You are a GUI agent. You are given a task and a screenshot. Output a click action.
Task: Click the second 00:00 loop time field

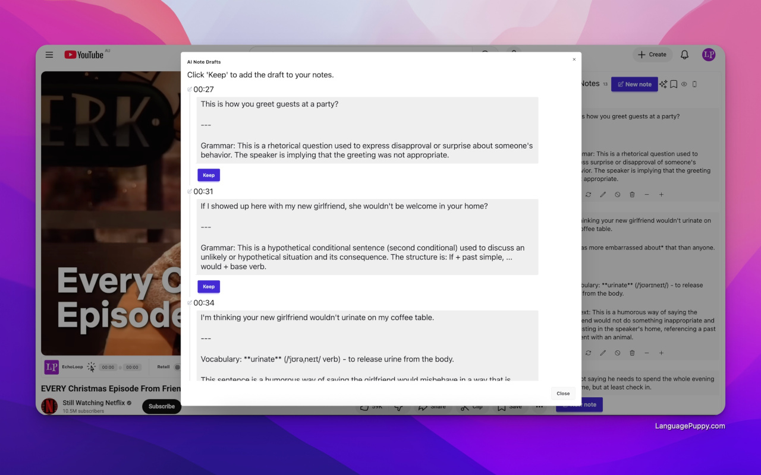pyautogui.click(x=132, y=368)
